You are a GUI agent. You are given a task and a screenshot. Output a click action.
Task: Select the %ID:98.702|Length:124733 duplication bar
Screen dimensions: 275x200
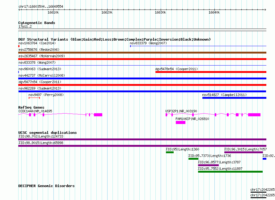click(142, 139)
